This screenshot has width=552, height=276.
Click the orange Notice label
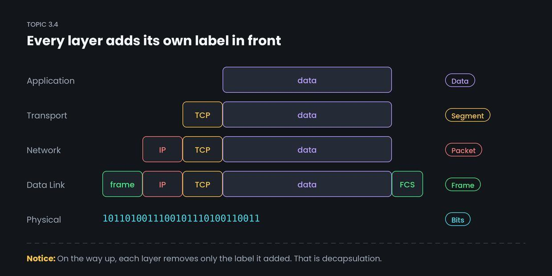pos(41,259)
